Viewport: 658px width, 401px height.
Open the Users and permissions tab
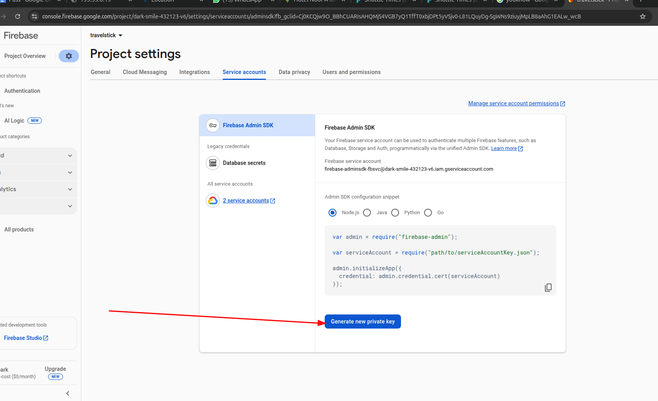[351, 72]
